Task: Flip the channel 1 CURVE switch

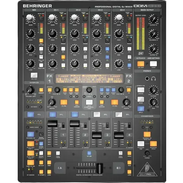Action: [63, 125]
